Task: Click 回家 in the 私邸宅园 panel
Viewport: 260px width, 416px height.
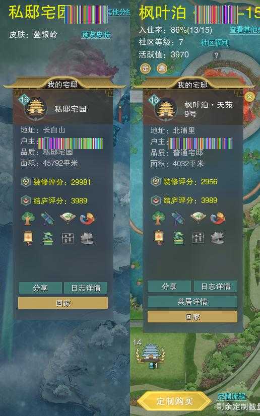Action: point(63,303)
